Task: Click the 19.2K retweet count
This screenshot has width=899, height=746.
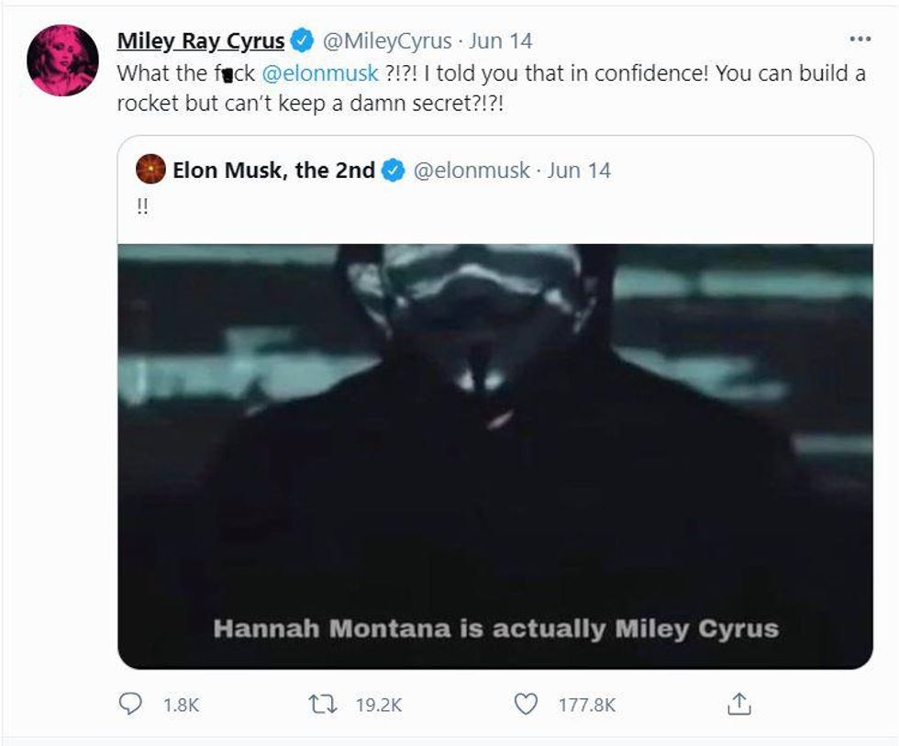Action: click(378, 705)
